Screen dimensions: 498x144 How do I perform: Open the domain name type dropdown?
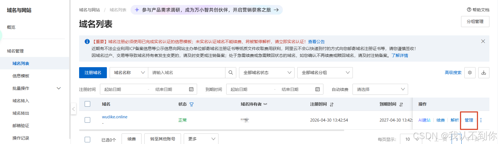[x=129, y=73]
